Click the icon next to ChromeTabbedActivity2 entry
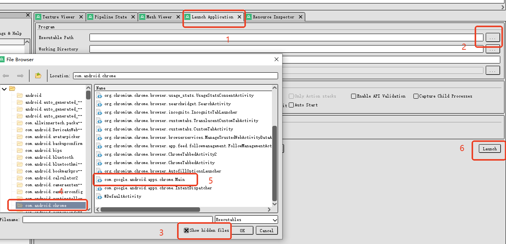This screenshot has width=506, height=244. tap(99, 154)
